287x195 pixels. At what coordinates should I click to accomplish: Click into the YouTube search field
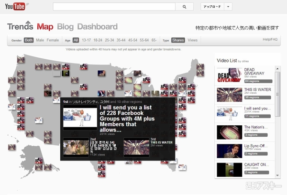tap(114, 7)
